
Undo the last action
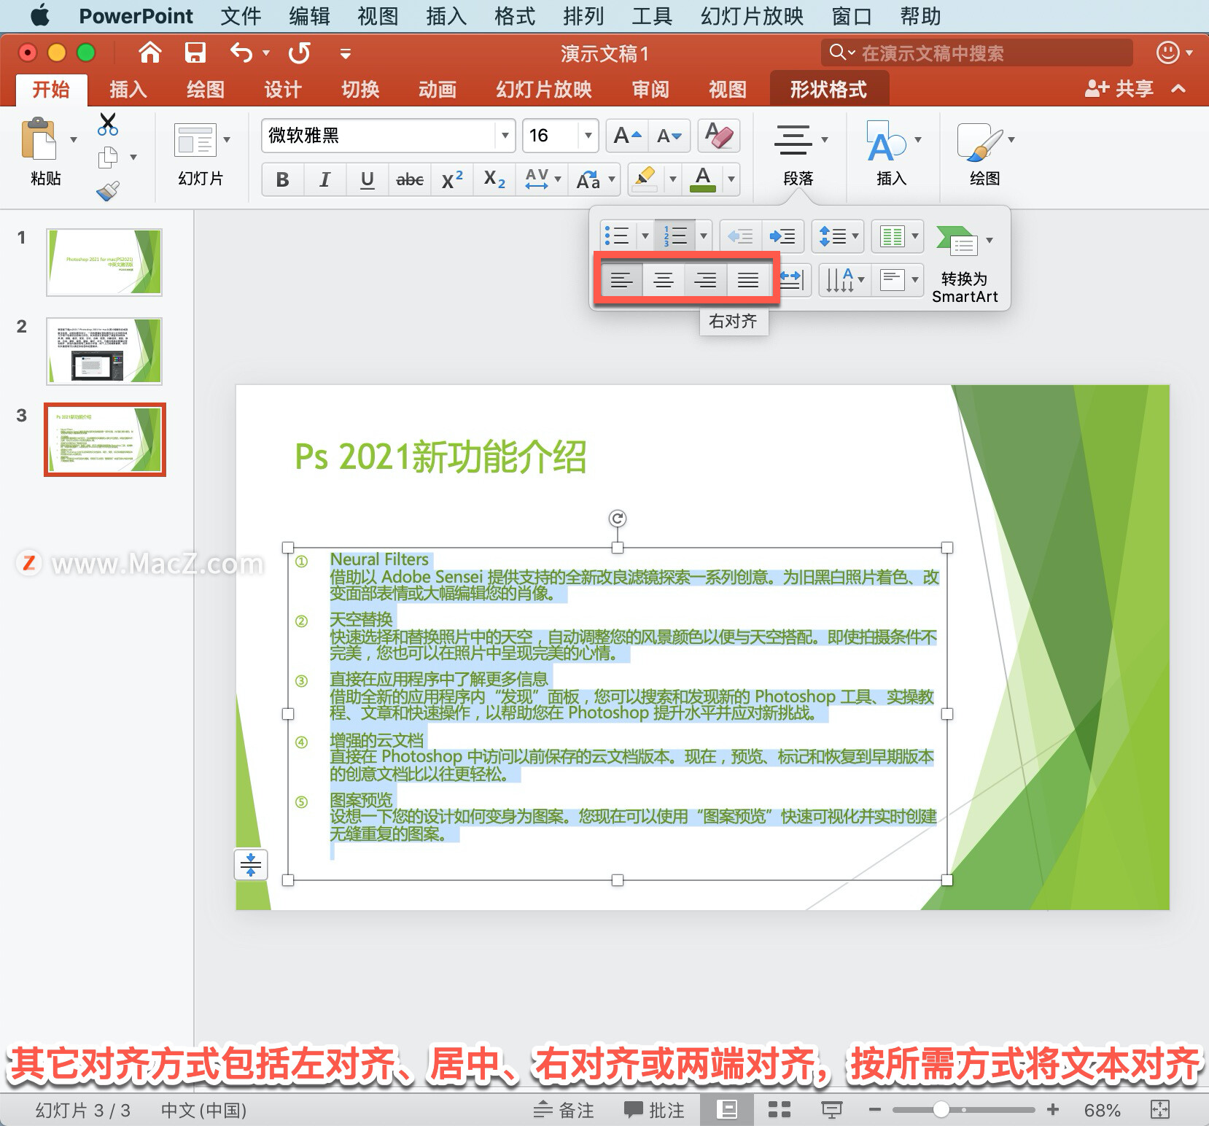pyautogui.click(x=241, y=53)
